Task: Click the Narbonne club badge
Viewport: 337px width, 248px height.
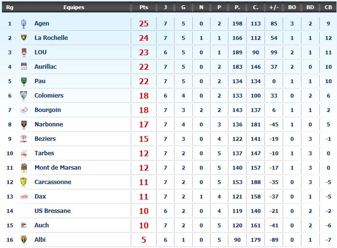Action: [24, 124]
